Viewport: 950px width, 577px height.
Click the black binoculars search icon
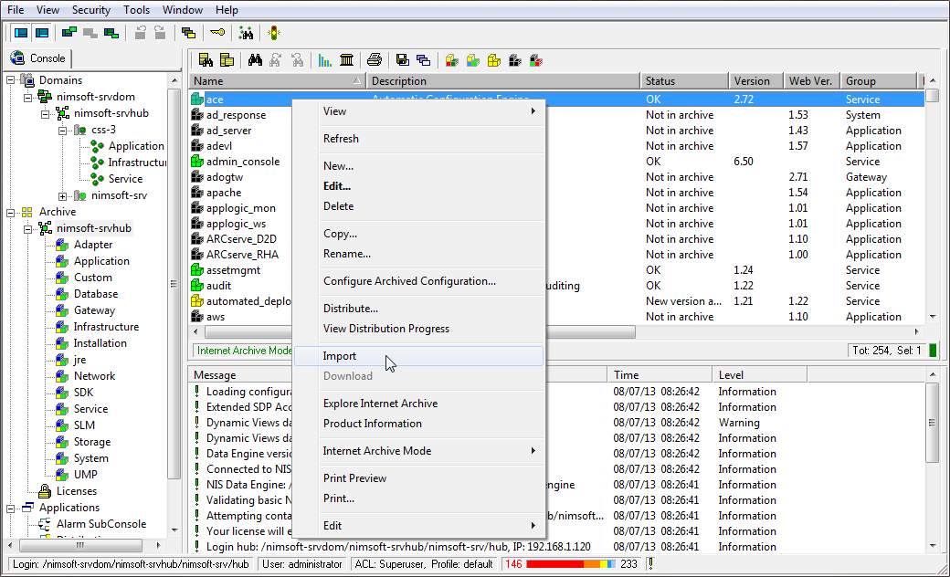255,60
